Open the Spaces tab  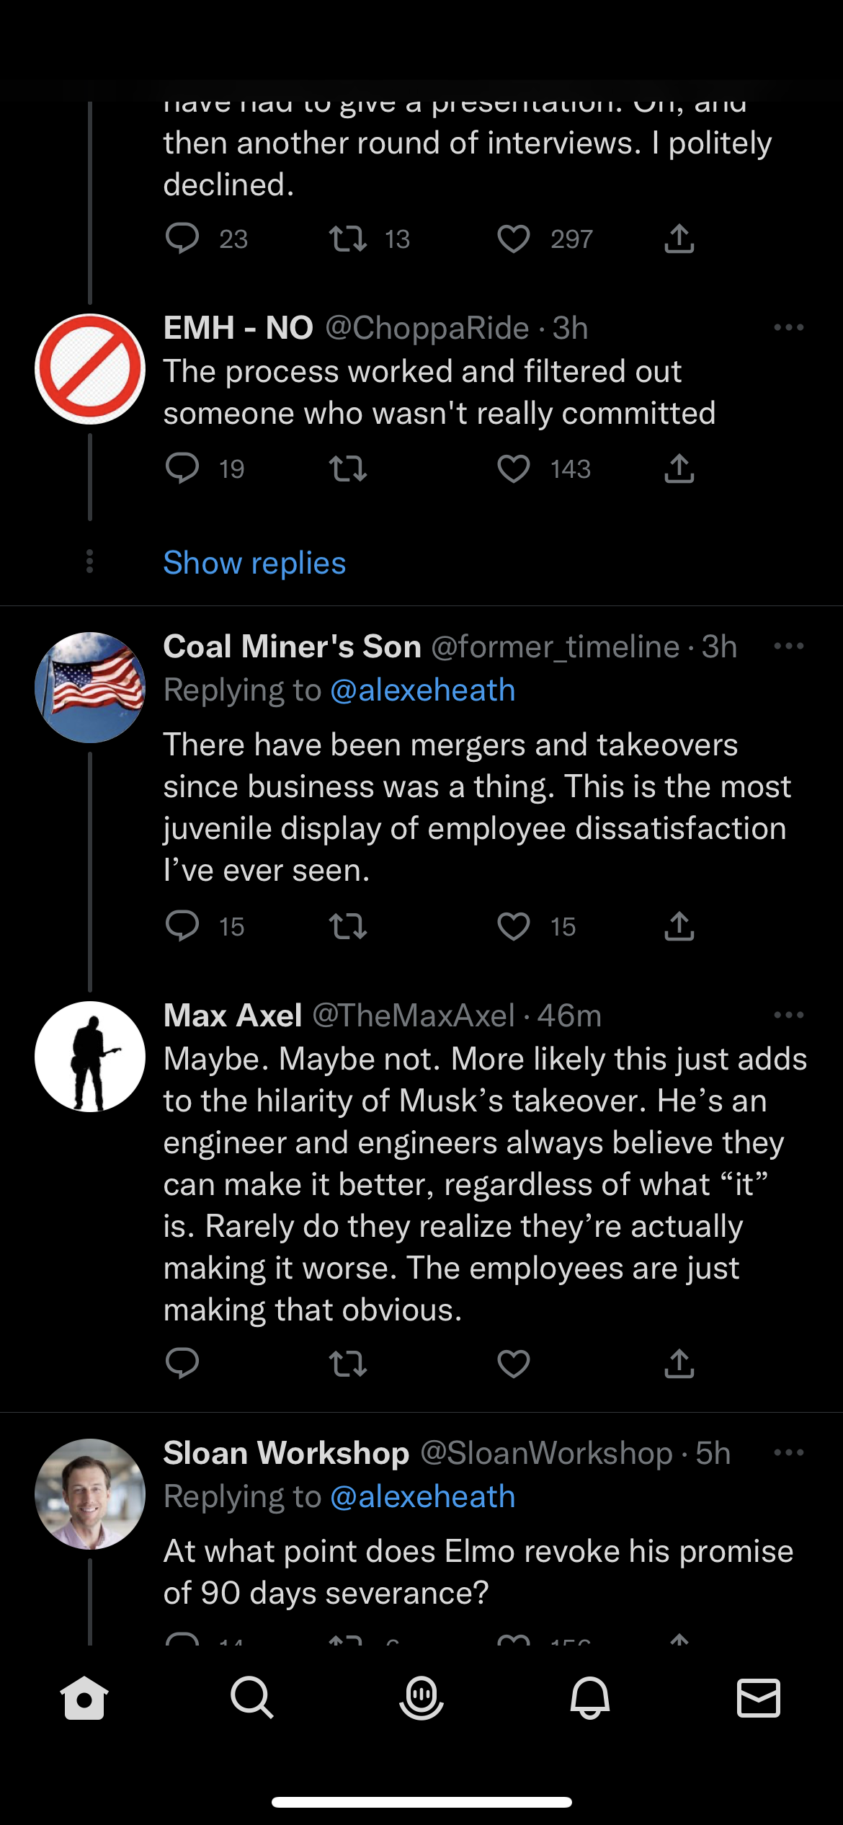(421, 1698)
